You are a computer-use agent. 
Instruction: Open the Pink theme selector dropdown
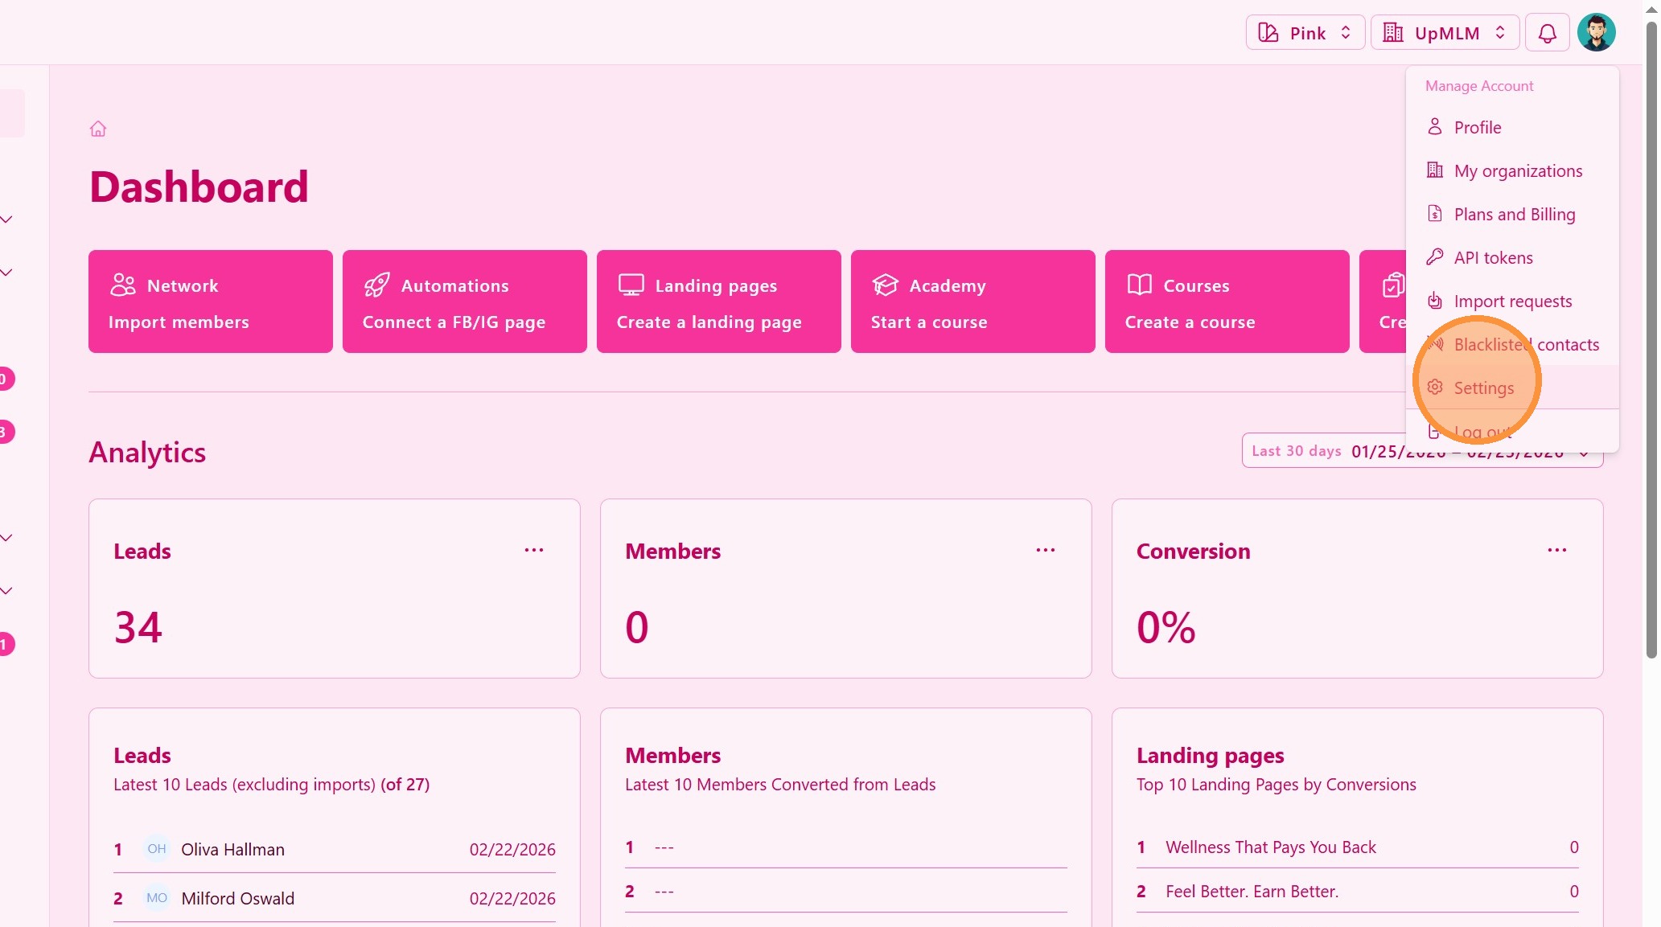click(x=1305, y=33)
